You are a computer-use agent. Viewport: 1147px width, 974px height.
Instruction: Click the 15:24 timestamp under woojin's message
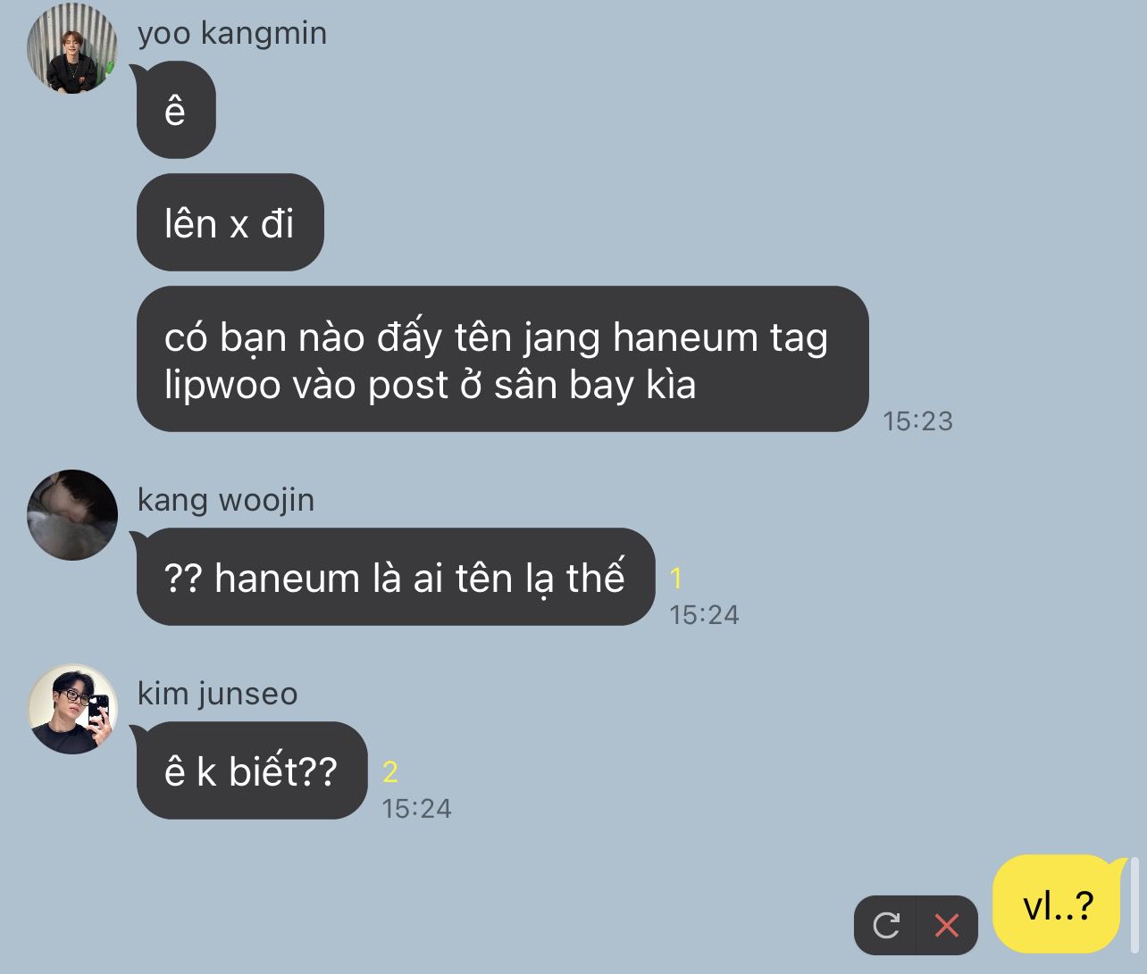[x=704, y=615]
